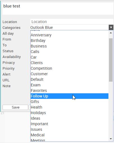
Task: Pick Holidays from the dropdown list
Action: point(69,113)
